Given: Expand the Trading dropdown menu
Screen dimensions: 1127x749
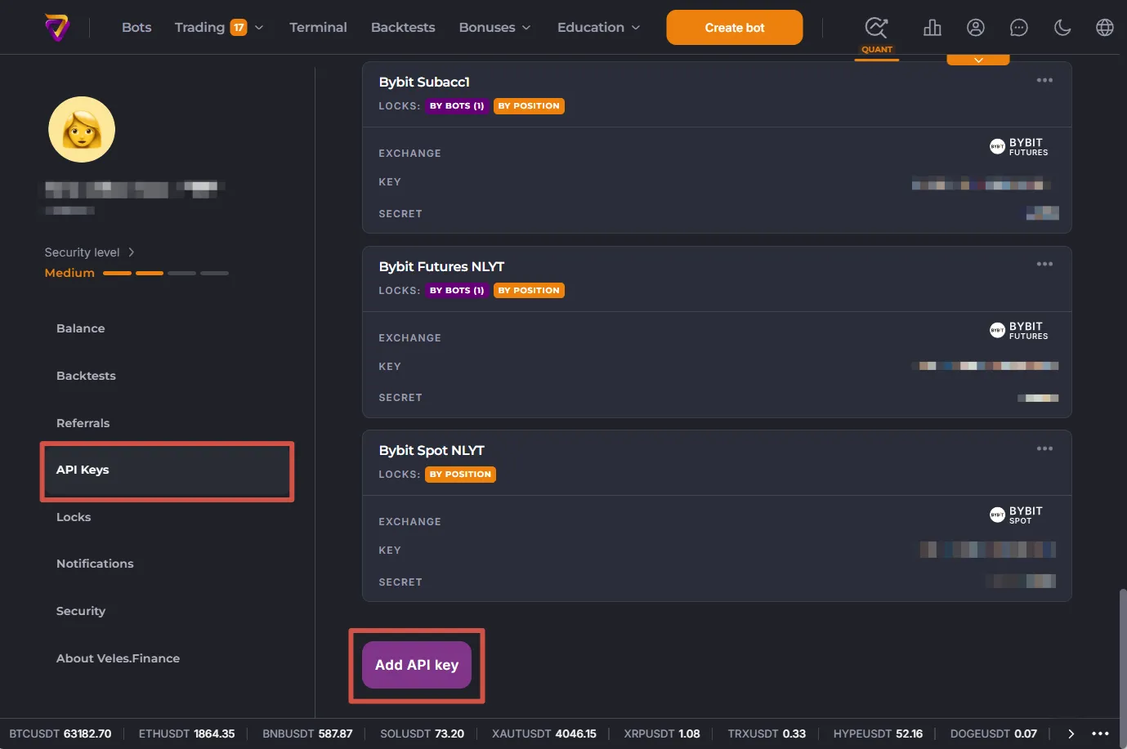Looking at the screenshot, I should [x=259, y=28].
